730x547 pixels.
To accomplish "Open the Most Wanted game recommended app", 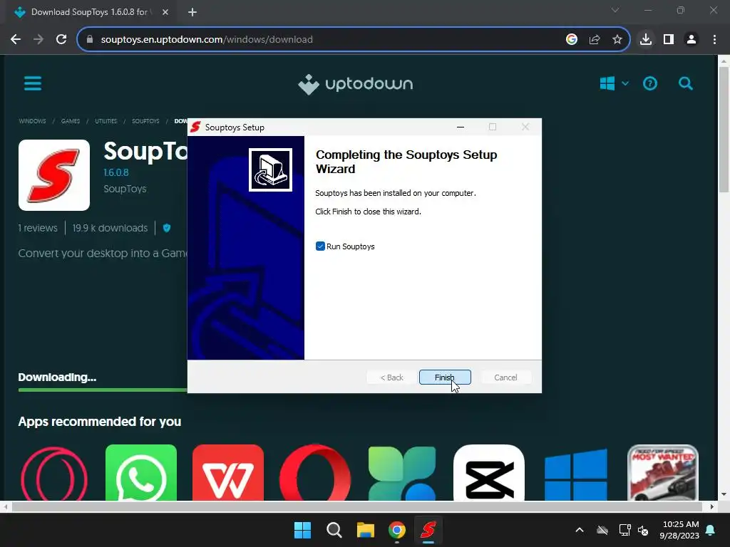I will 663,473.
